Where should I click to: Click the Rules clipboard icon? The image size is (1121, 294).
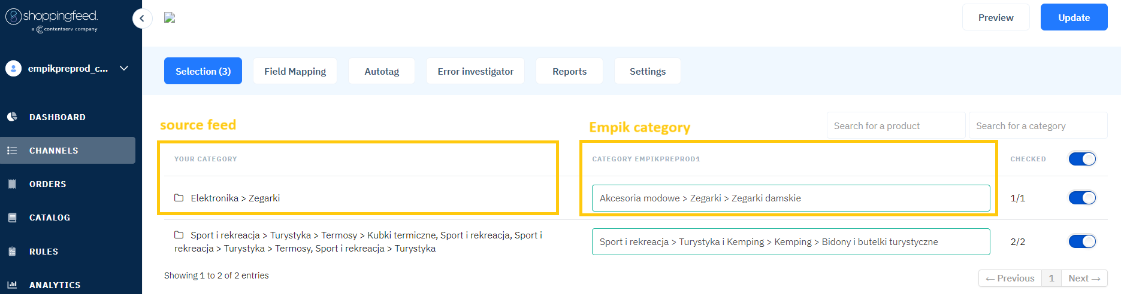(x=12, y=252)
